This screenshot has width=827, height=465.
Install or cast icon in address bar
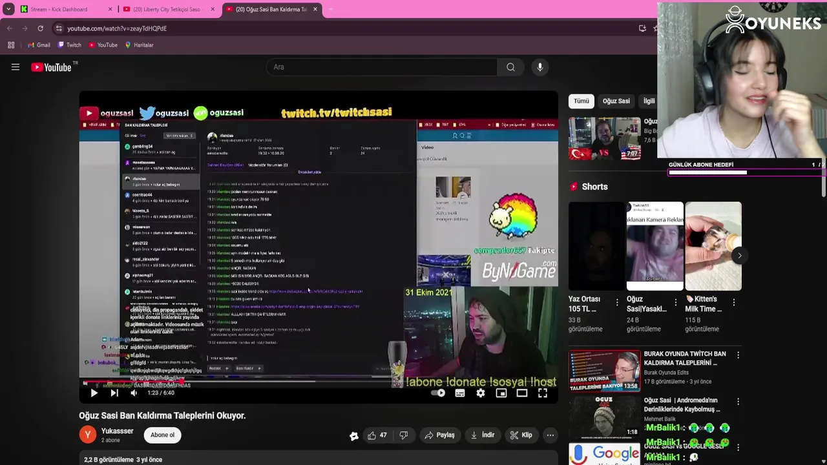tap(642, 28)
